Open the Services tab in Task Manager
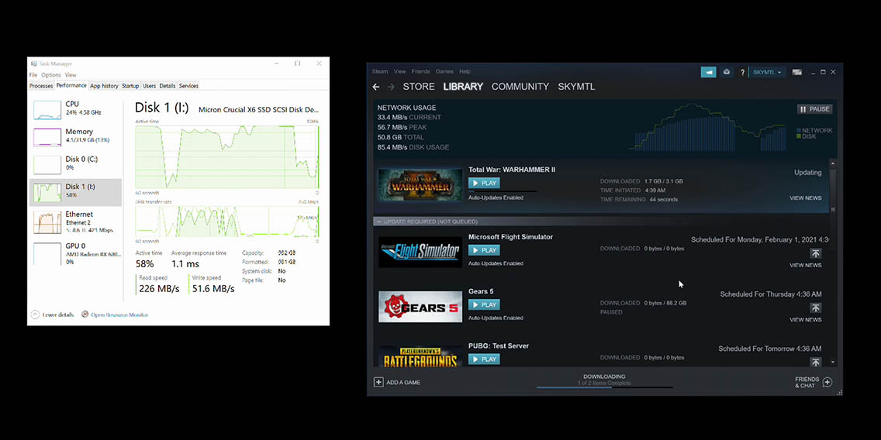This screenshot has width=881, height=440. point(188,86)
